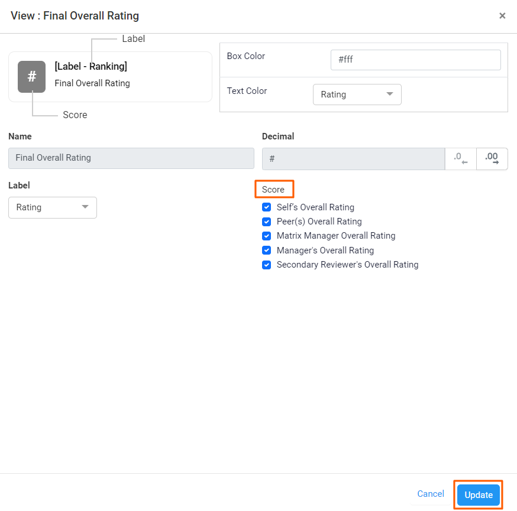This screenshot has width=517, height=511.
Task: Decrease decimal places using the '.0' icon
Action: point(460,158)
